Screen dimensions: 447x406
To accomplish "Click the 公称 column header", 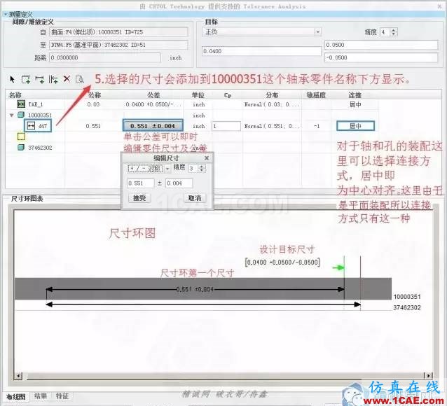I will click(x=95, y=95).
